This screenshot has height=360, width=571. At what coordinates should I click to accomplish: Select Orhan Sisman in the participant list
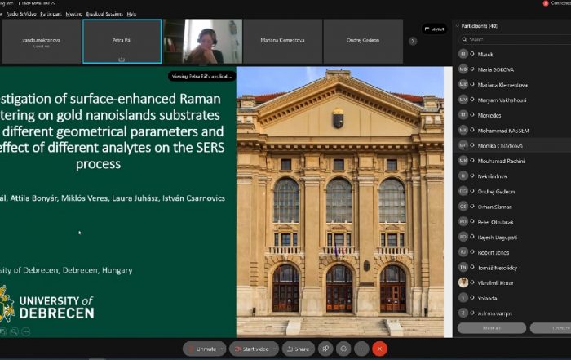511,207
